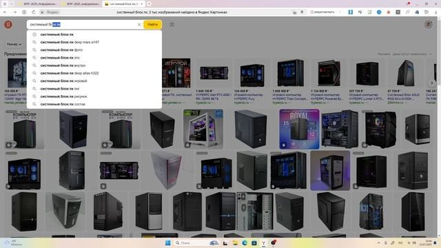441x248 pixels.
Task: Open the 1 134 800 ₽ HYPERPC offer
Action: point(329,81)
